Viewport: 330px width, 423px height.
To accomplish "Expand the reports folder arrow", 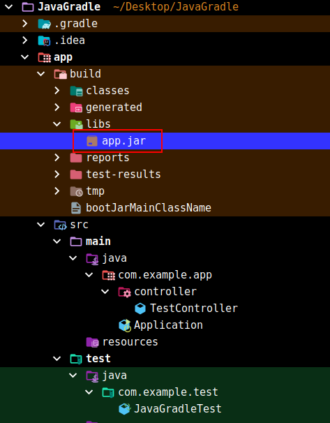I will 57,158.
